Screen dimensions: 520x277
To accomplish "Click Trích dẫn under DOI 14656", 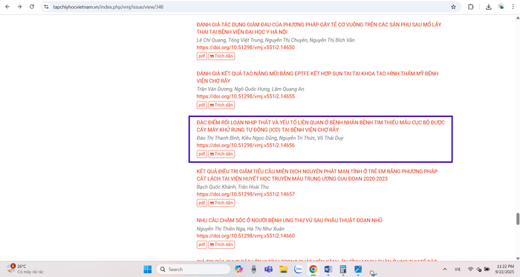I will click(x=221, y=154).
